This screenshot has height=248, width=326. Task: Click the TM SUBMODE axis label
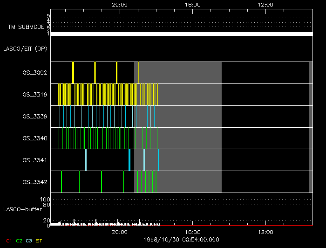click(x=26, y=27)
